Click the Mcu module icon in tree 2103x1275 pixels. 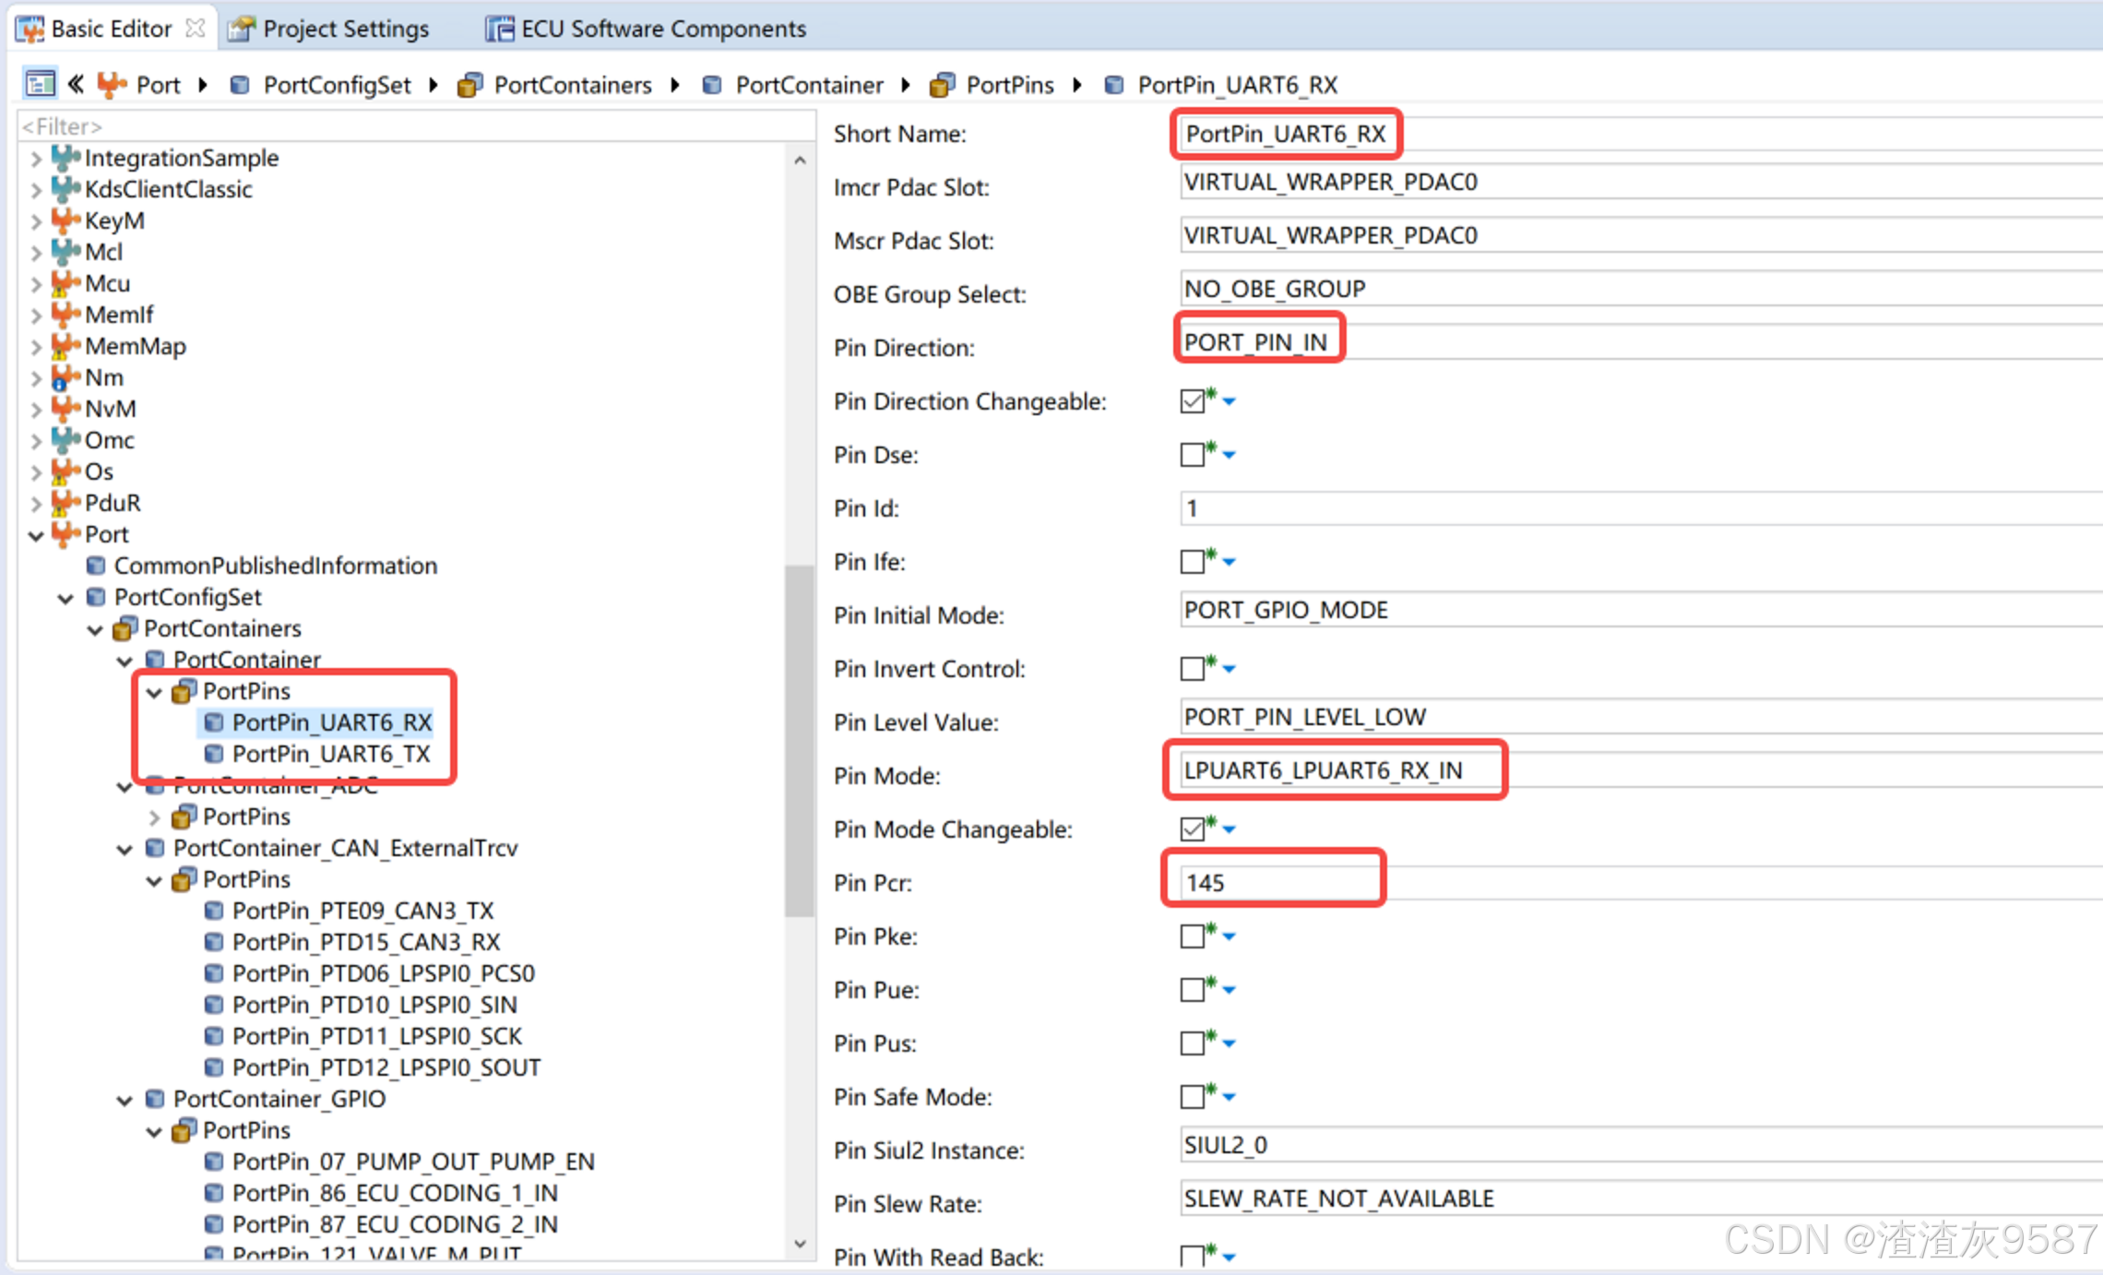pyautogui.click(x=65, y=283)
